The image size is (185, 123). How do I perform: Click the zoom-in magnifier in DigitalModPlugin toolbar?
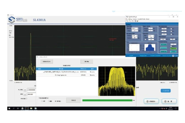(x=126, y=21)
